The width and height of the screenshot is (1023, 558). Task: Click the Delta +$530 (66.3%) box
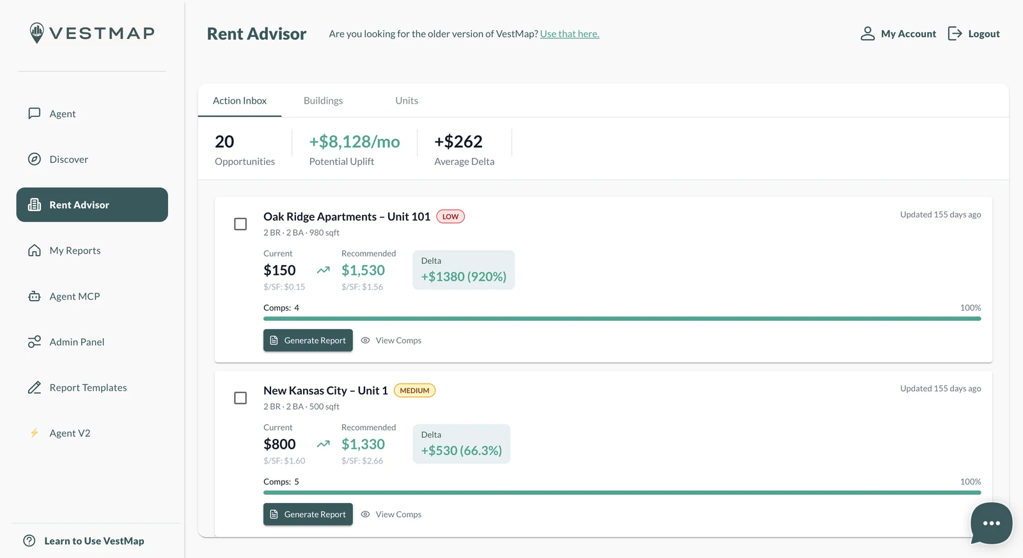(462, 444)
